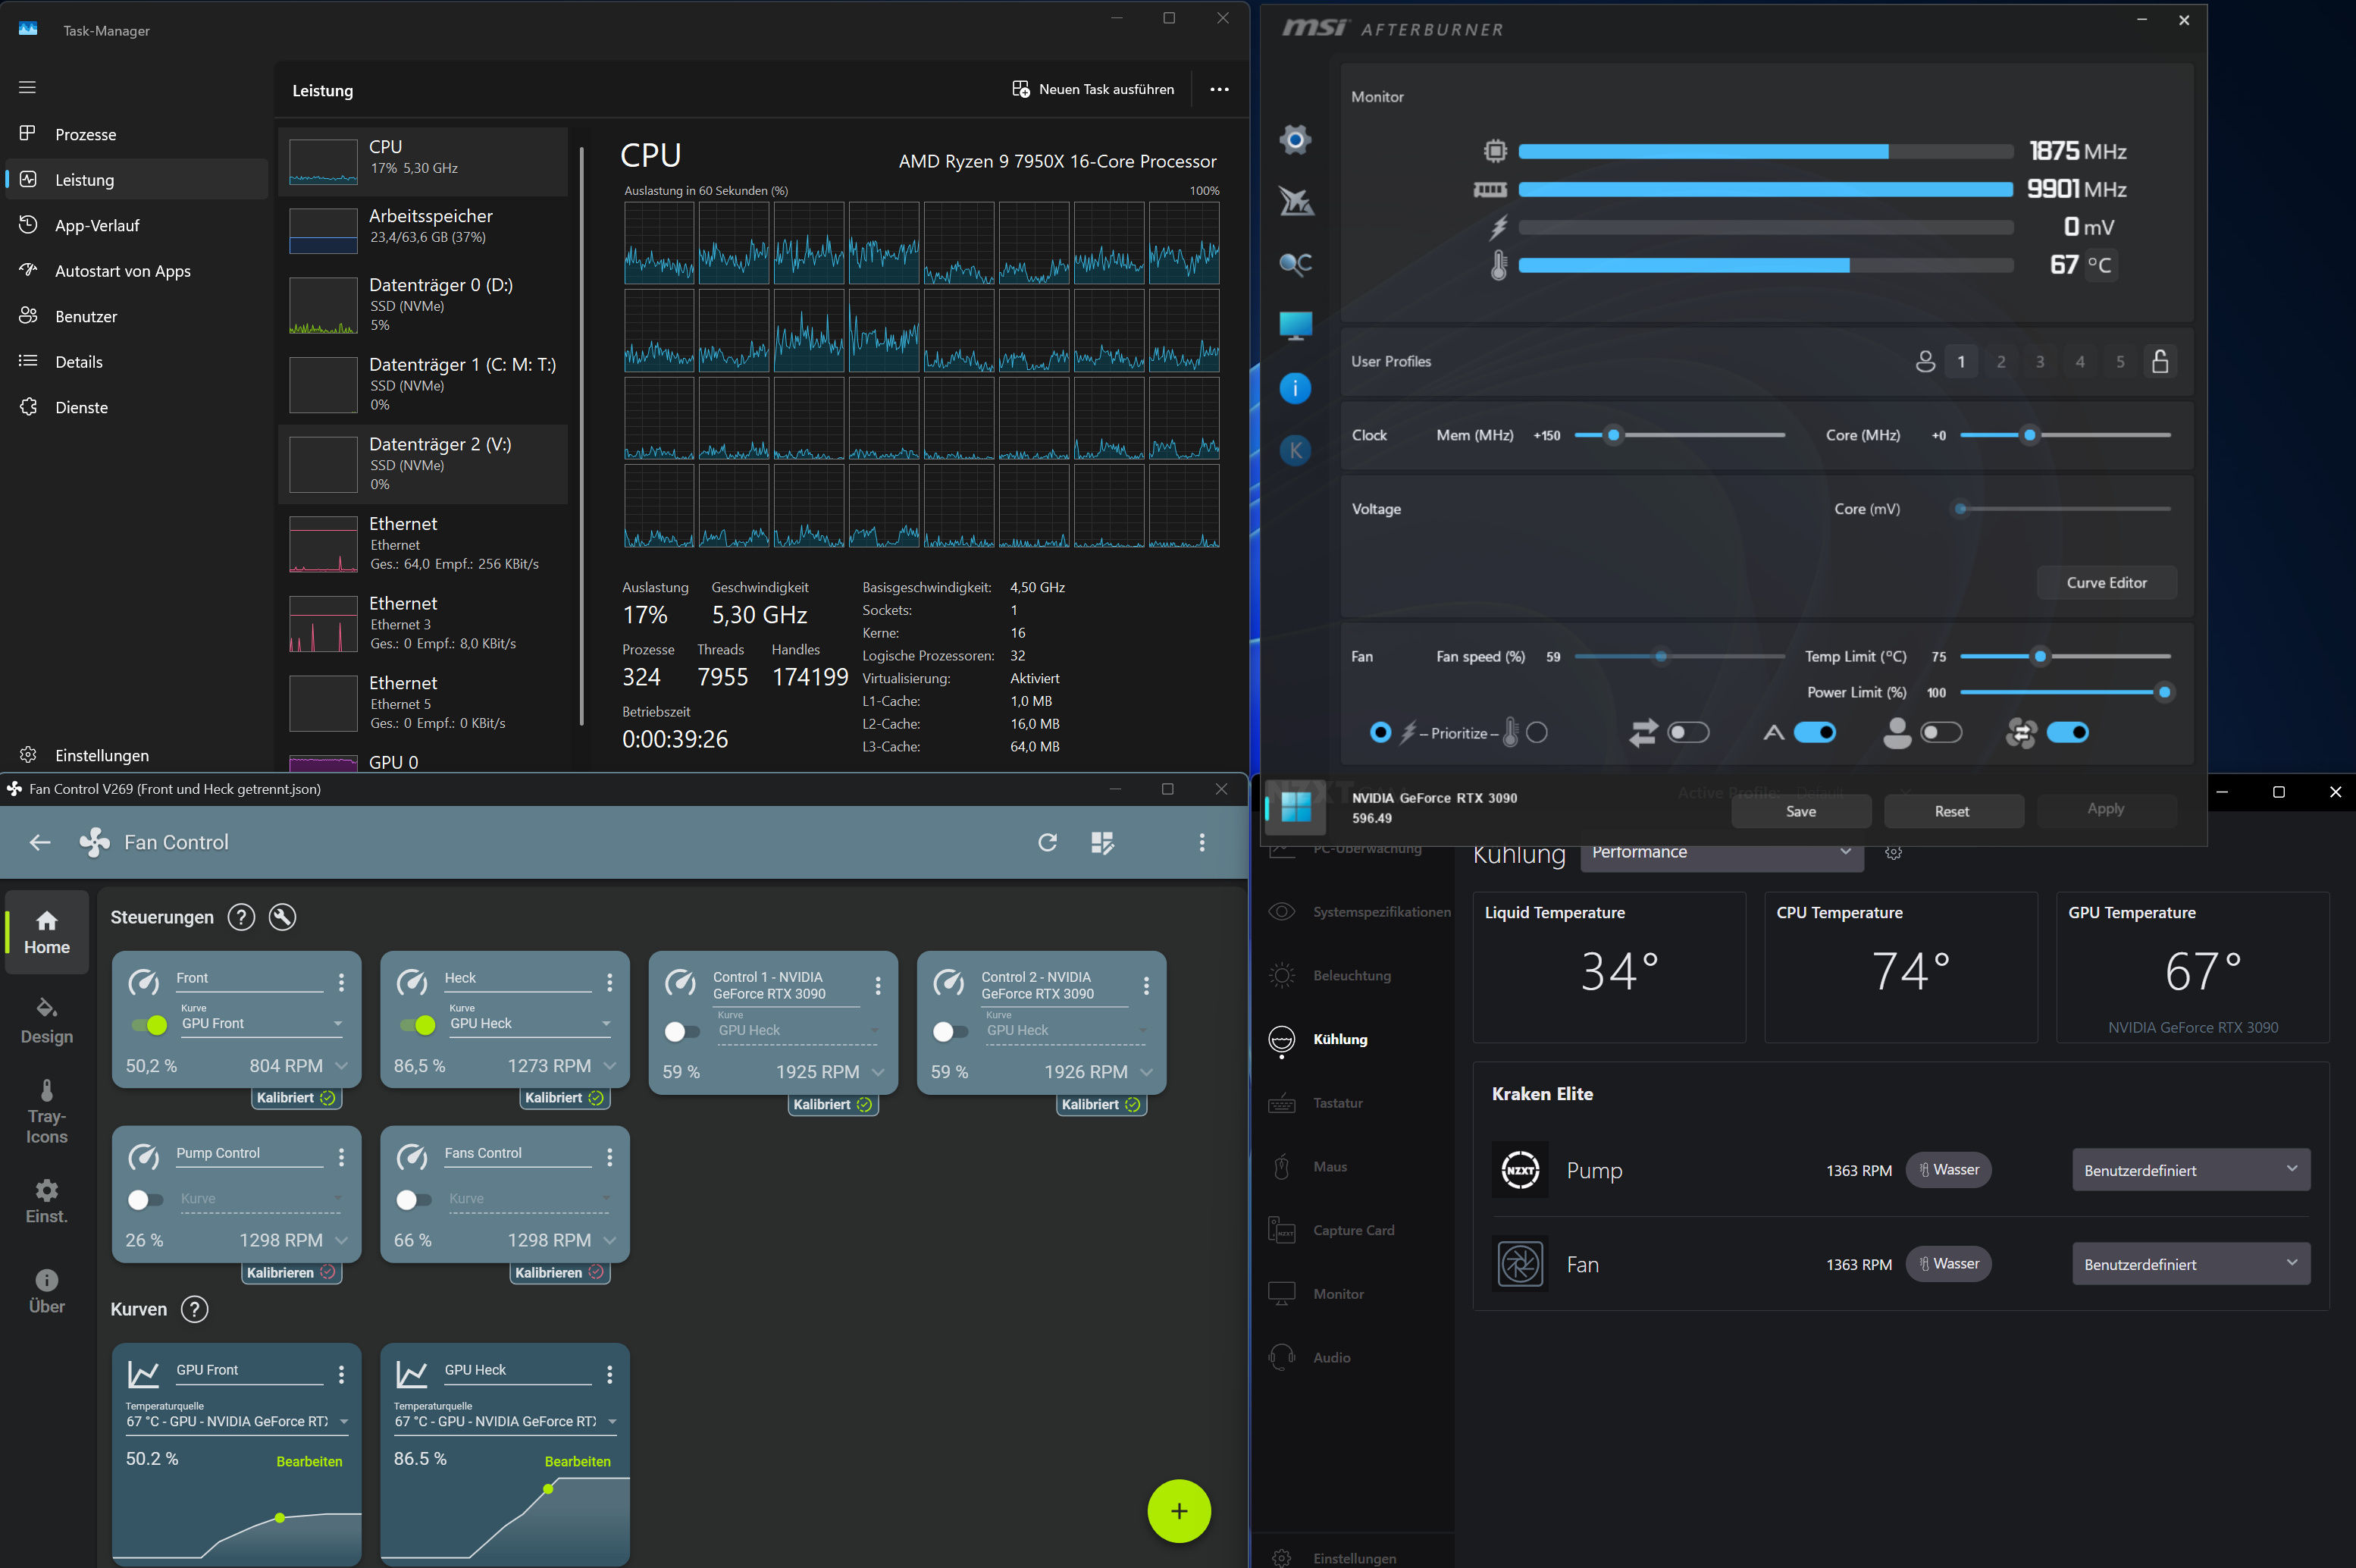Click Afterburner user profile person icon

(1925, 361)
